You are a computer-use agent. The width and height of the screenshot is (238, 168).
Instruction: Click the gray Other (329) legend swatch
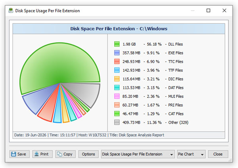[117, 122]
